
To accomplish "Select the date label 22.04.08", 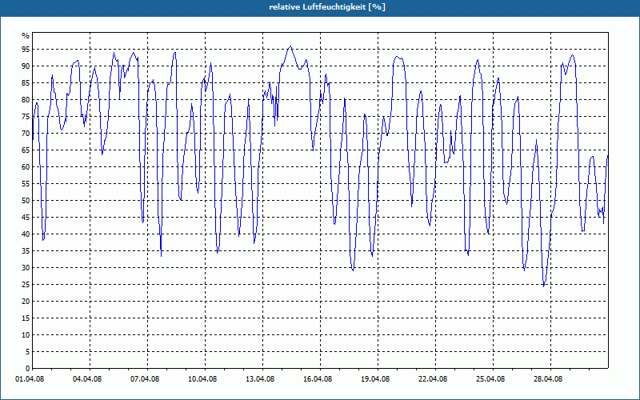I will tap(432, 379).
